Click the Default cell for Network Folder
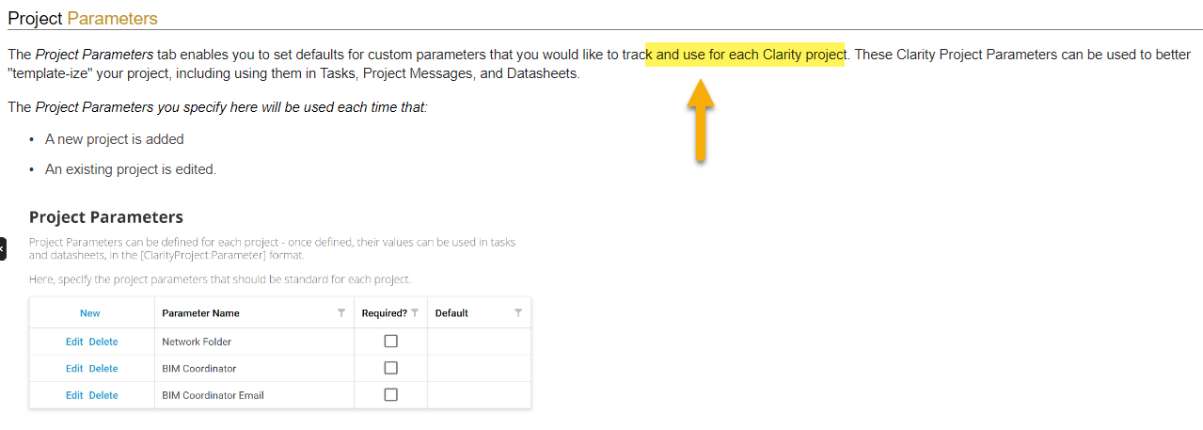Screen dimensions: 1203x430 pyautogui.click(x=479, y=342)
